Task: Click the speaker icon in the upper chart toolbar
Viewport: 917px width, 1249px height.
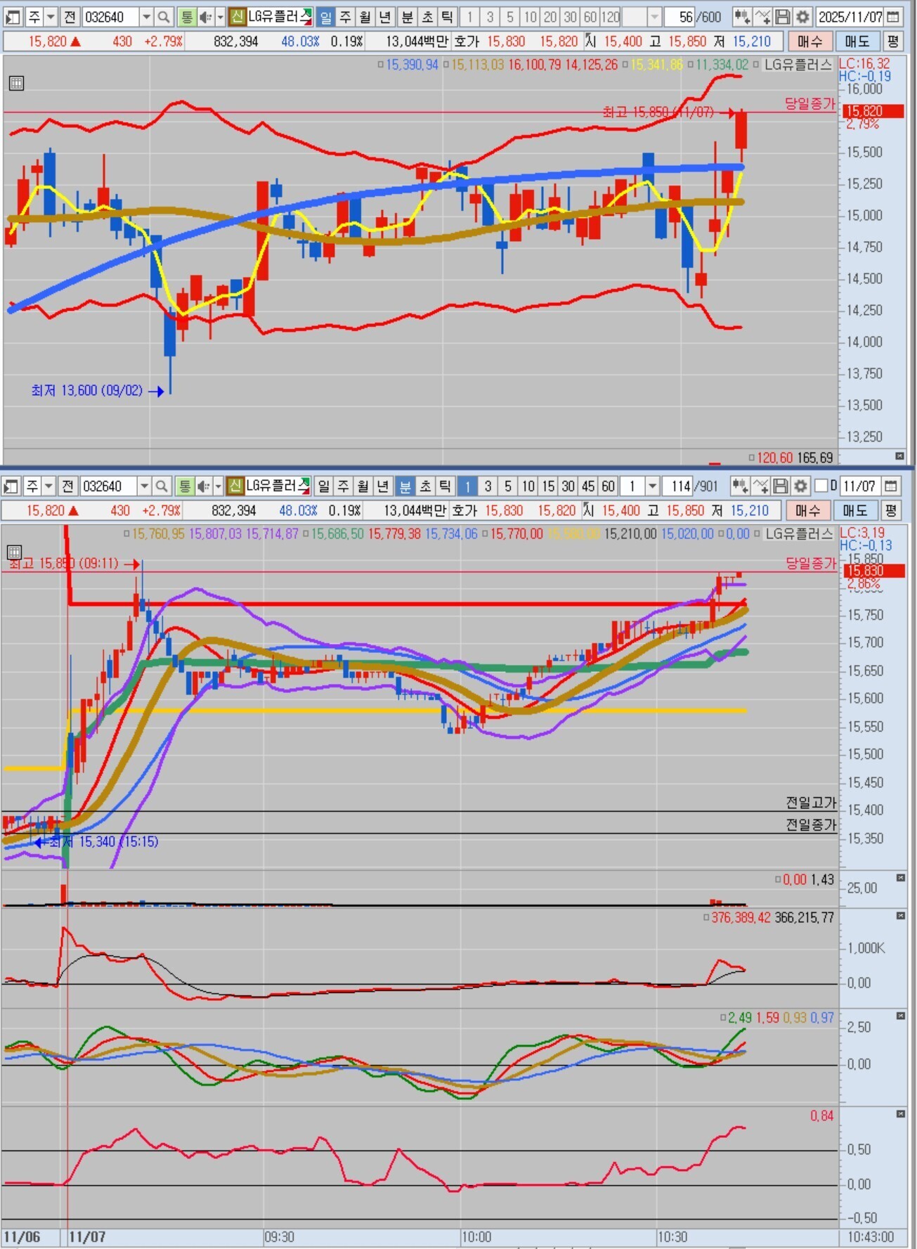Action: pos(205,17)
